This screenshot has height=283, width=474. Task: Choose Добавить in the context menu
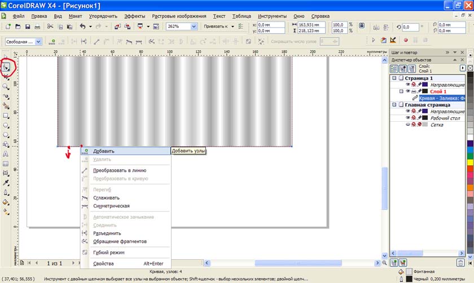pyautogui.click(x=104, y=151)
